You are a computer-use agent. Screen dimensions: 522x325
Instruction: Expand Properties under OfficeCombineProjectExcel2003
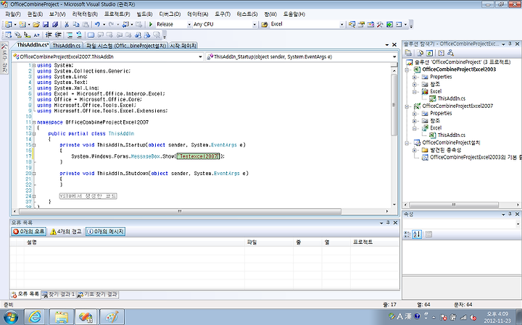[x=415, y=77]
